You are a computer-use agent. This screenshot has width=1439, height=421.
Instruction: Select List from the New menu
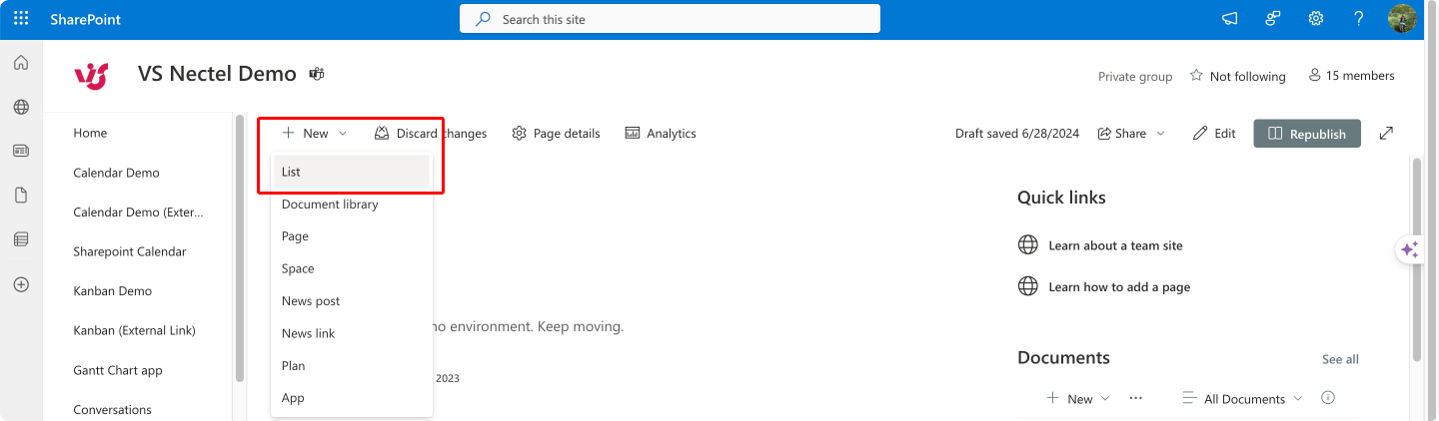pos(352,172)
